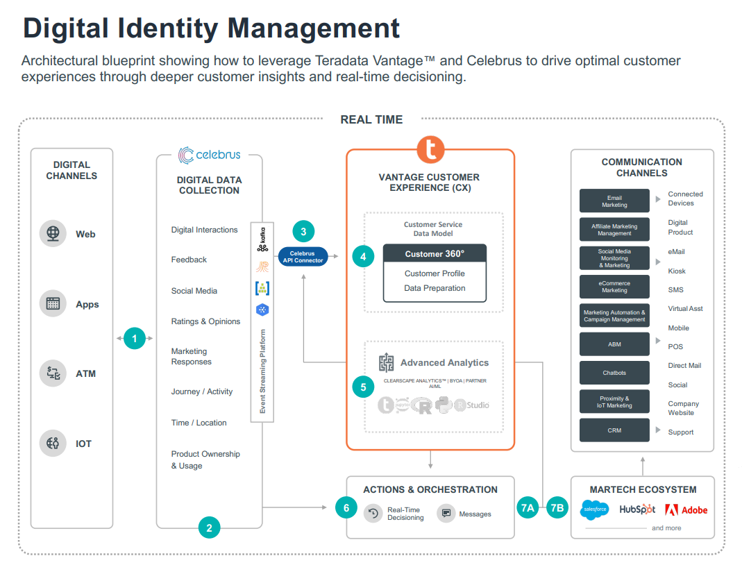This screenshot has height=565, width=742.
Task: Click the ATM money-exchange icon
Action: (53, 373)
